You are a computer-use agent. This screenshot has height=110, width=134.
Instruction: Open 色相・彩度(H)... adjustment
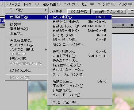80,52
